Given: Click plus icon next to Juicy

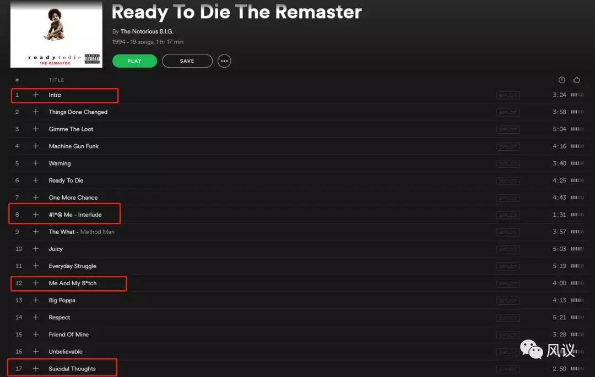Looking at the screenshot, I should (36, 249).
